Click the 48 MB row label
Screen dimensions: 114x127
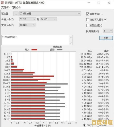pyautogui.click(x=7, y=116)
